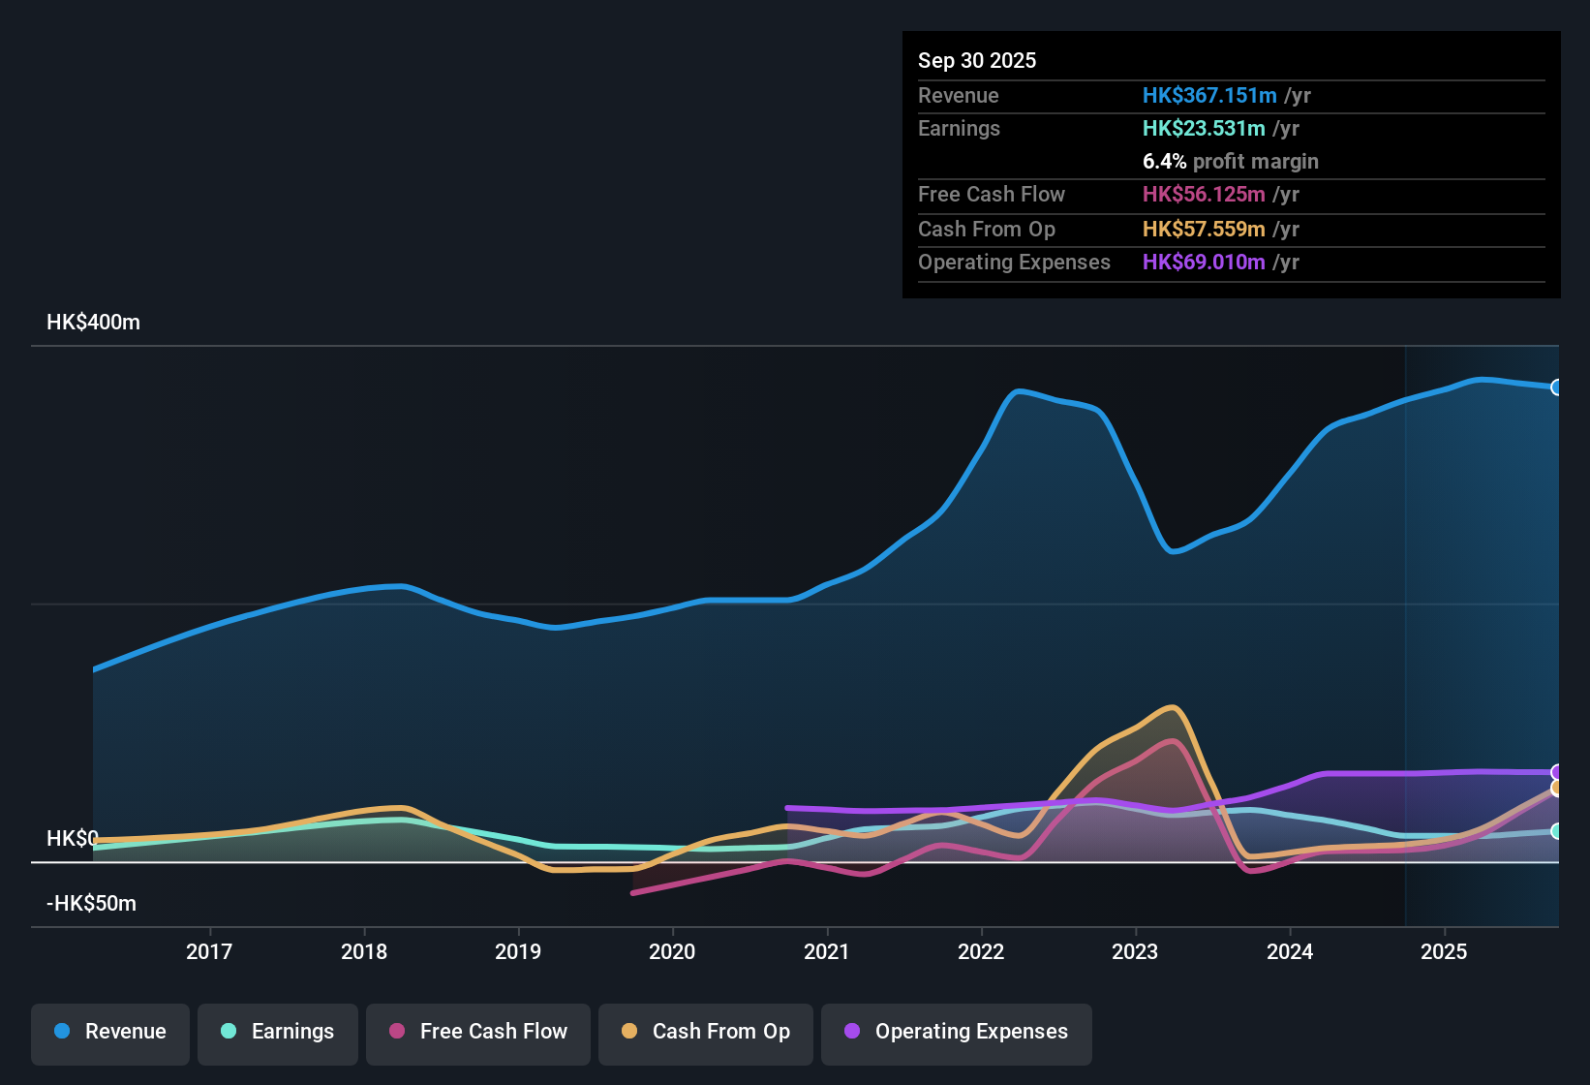Select the Operating Expenses legend tab
Screen dimensions: 1590x1085
tap(956, 1033)
